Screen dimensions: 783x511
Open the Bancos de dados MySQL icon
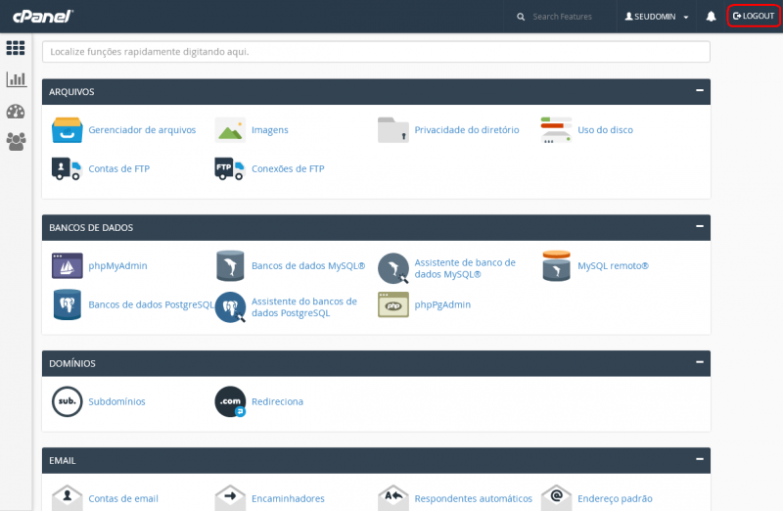point(230,265)
